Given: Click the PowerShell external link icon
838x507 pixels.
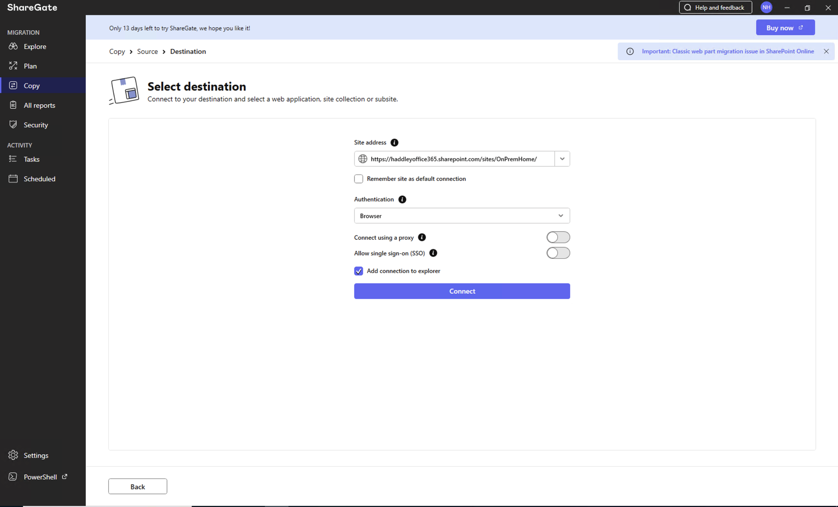Looking at the screenshot, I should point(65,476).
